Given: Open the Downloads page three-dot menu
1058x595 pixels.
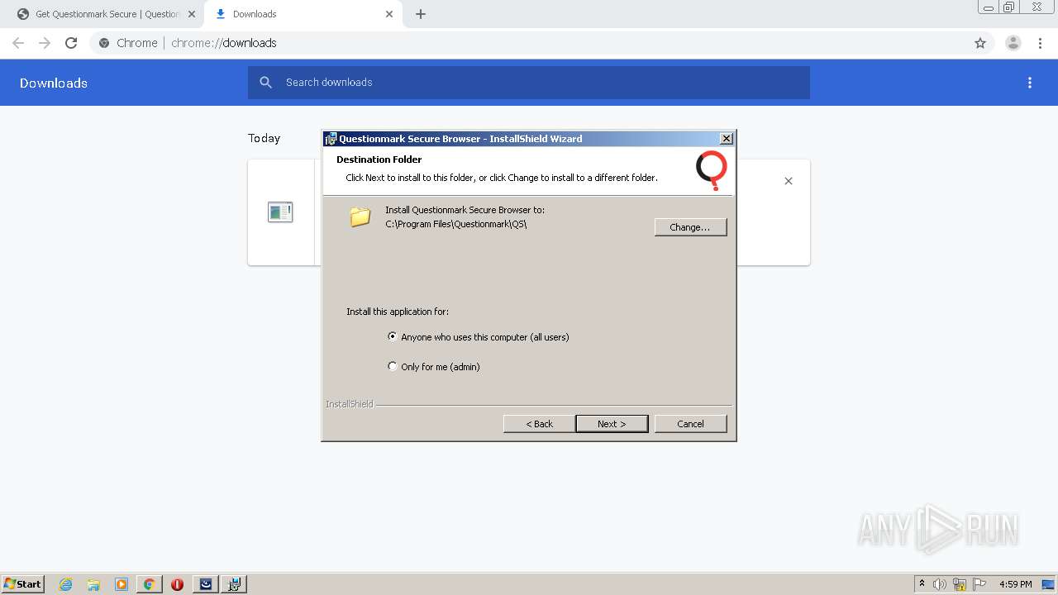Looking at the screenshot, I should (x=1030, y=83).
